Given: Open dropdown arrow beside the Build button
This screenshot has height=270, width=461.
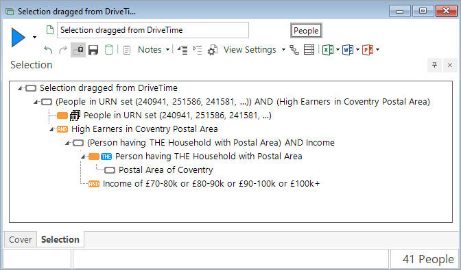Looking at the screenshot, I should tap(35, 37).
